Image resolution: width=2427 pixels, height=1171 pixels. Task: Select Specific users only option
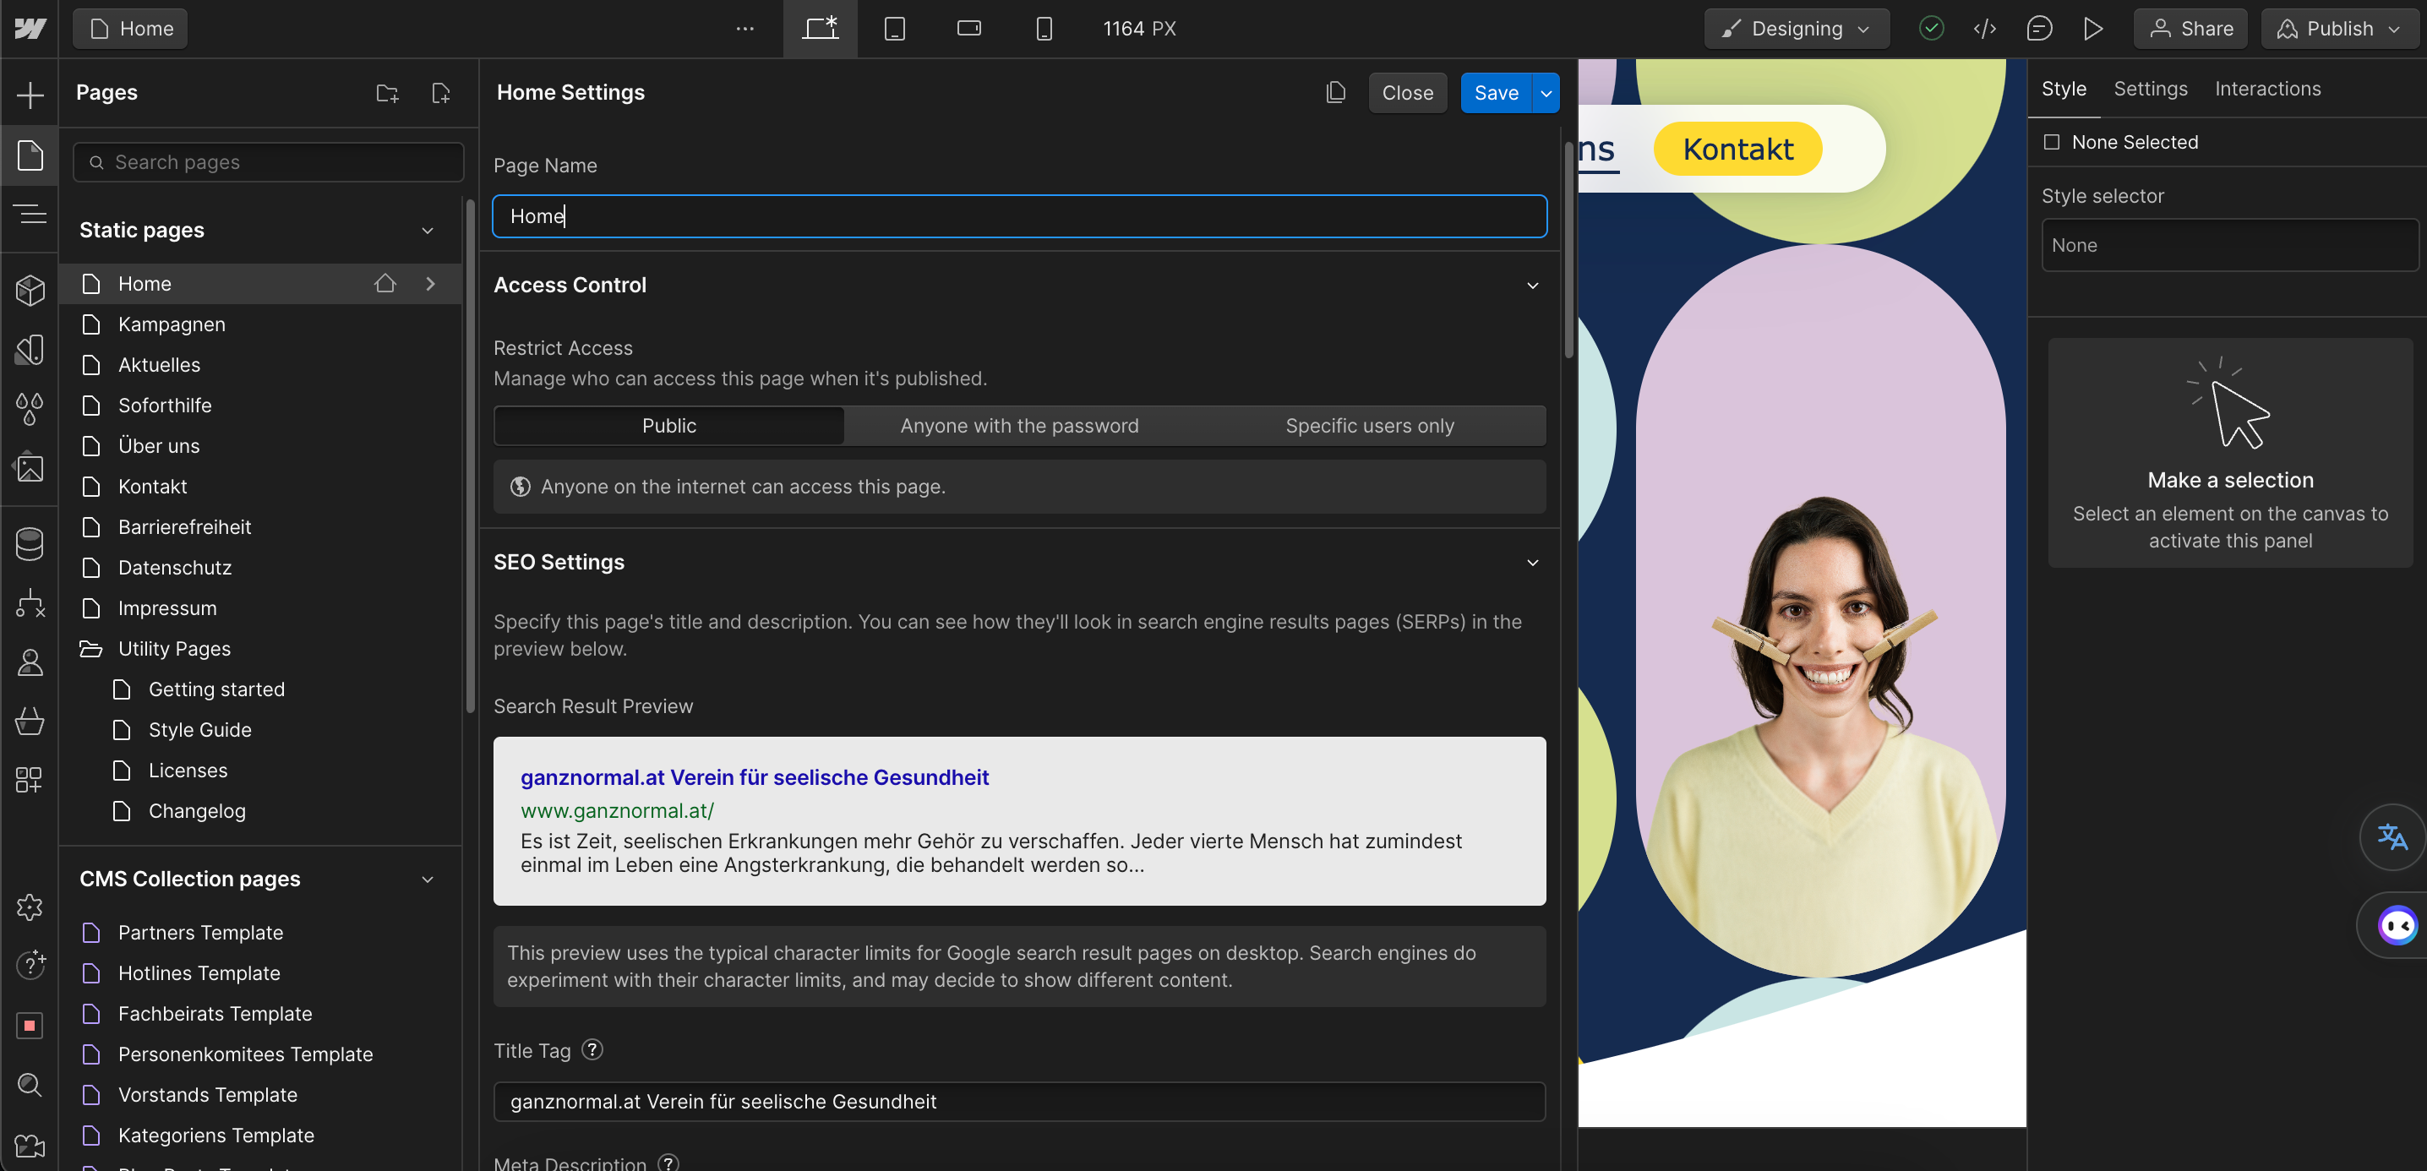point(1369,426)
